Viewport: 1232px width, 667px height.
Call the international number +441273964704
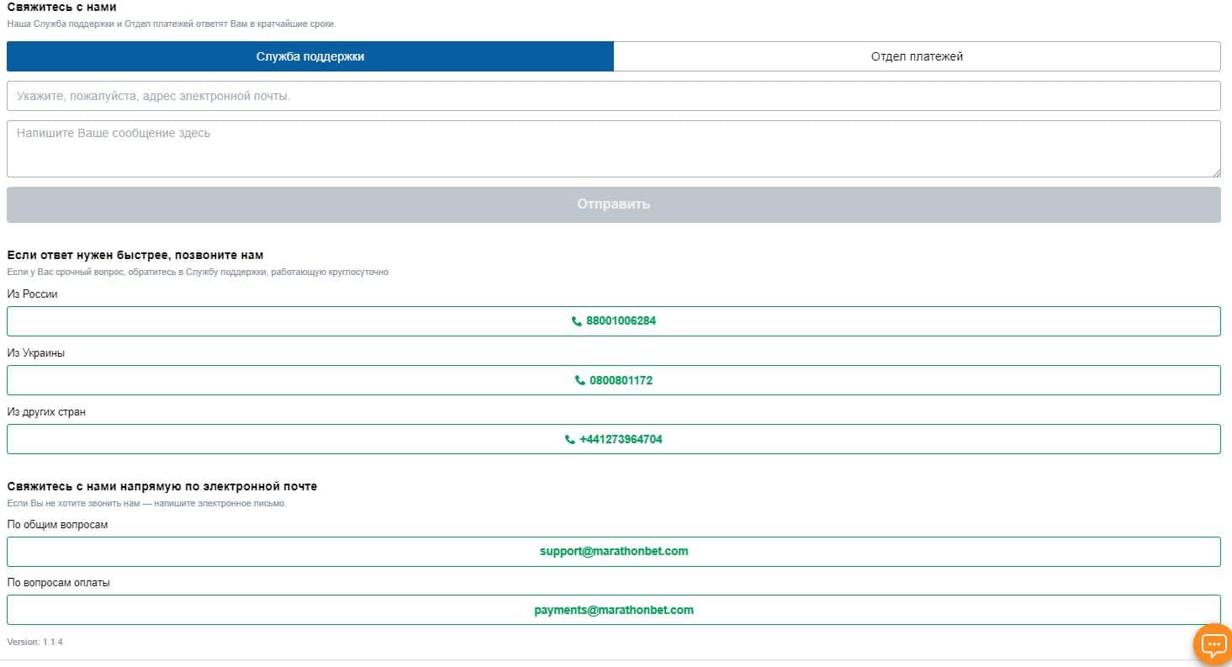[x=621, y=439]
